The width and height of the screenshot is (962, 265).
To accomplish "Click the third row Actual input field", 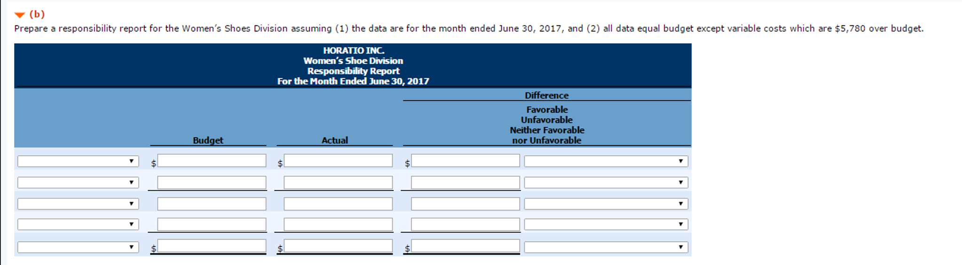I will 338,204.
